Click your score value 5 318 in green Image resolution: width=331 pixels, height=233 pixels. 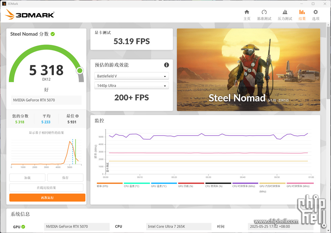(20, 122)
